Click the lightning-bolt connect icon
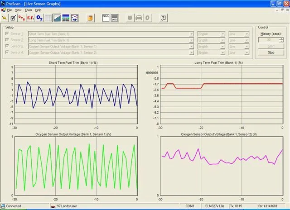The height and width of the screenshot is (210, 290). [x=4, y=18]
